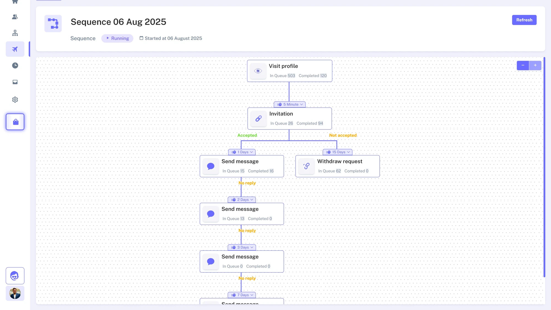Screen dimensions: 551x310
Task: Click the organization hierarchy sidebar icon
Action: [x=15, y=33]
